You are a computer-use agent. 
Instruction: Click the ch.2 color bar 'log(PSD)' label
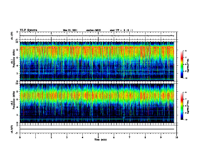[x=188, y=107]
